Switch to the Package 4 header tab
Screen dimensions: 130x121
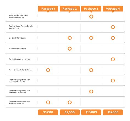(x=113, y=9)
